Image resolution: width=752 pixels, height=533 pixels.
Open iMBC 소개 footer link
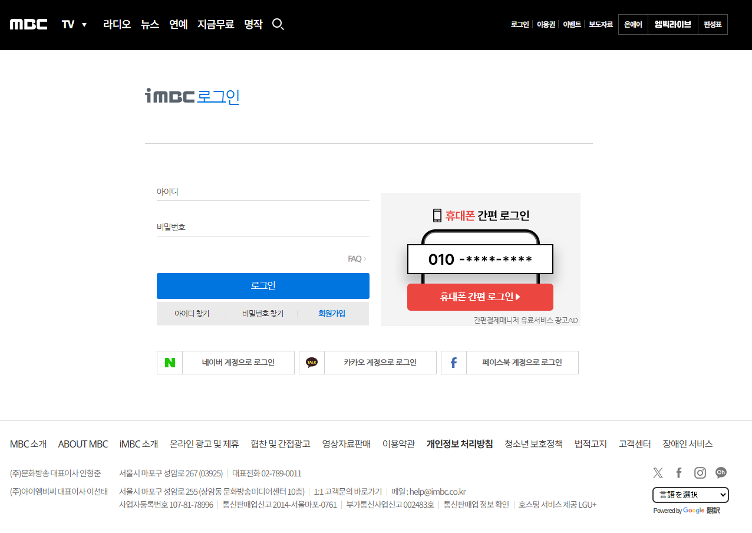click(x=138, y=444)
